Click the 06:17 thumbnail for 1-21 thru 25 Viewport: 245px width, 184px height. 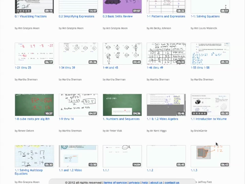point(34,54)
